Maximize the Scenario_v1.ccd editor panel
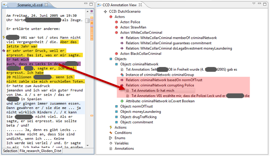The width and height of the screenshot is (270, 156). 91,4
